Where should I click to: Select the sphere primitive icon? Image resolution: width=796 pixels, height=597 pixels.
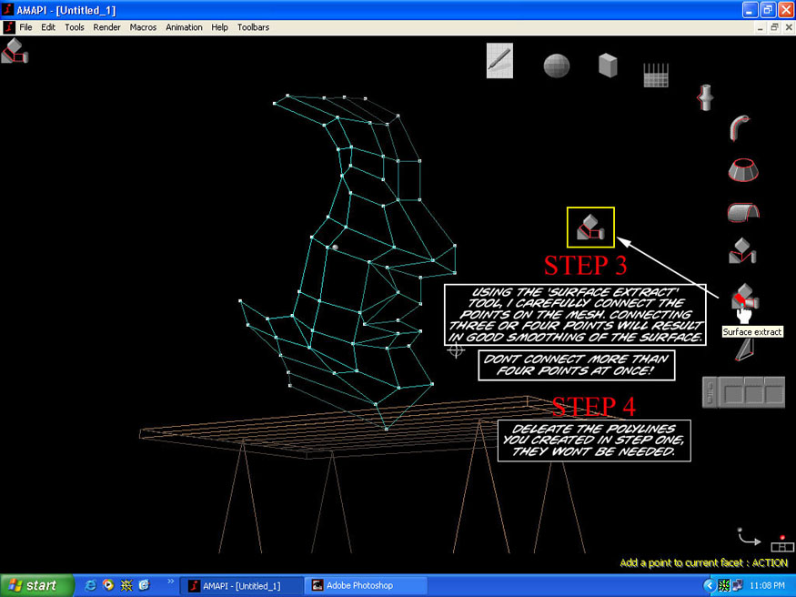click(557, 66)
